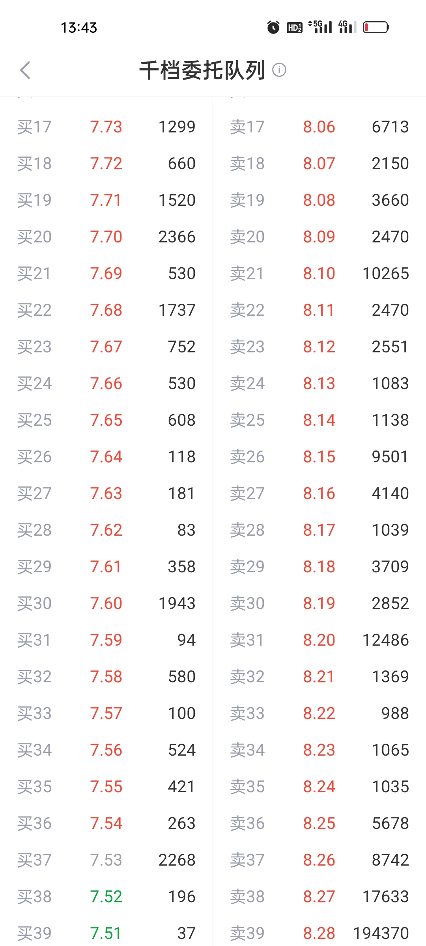Viewport: 426px width, 946px height.
Task: Select the 买28 row with volume 83
Action: pyautogui.click(x=106, y=530)
